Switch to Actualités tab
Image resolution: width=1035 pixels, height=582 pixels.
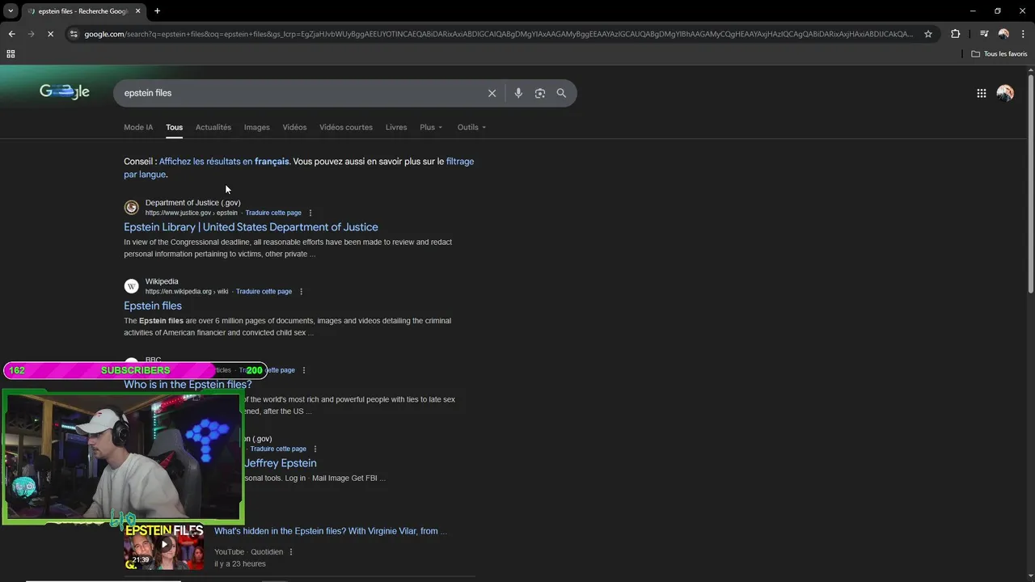pyautogui.click(x=213, y=127)
